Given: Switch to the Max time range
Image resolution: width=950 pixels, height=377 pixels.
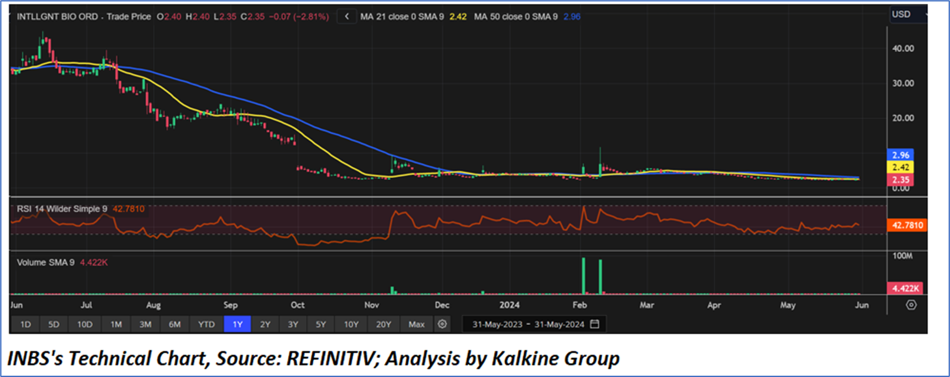Looking at the screenshot, I should (x=416, y=324).
